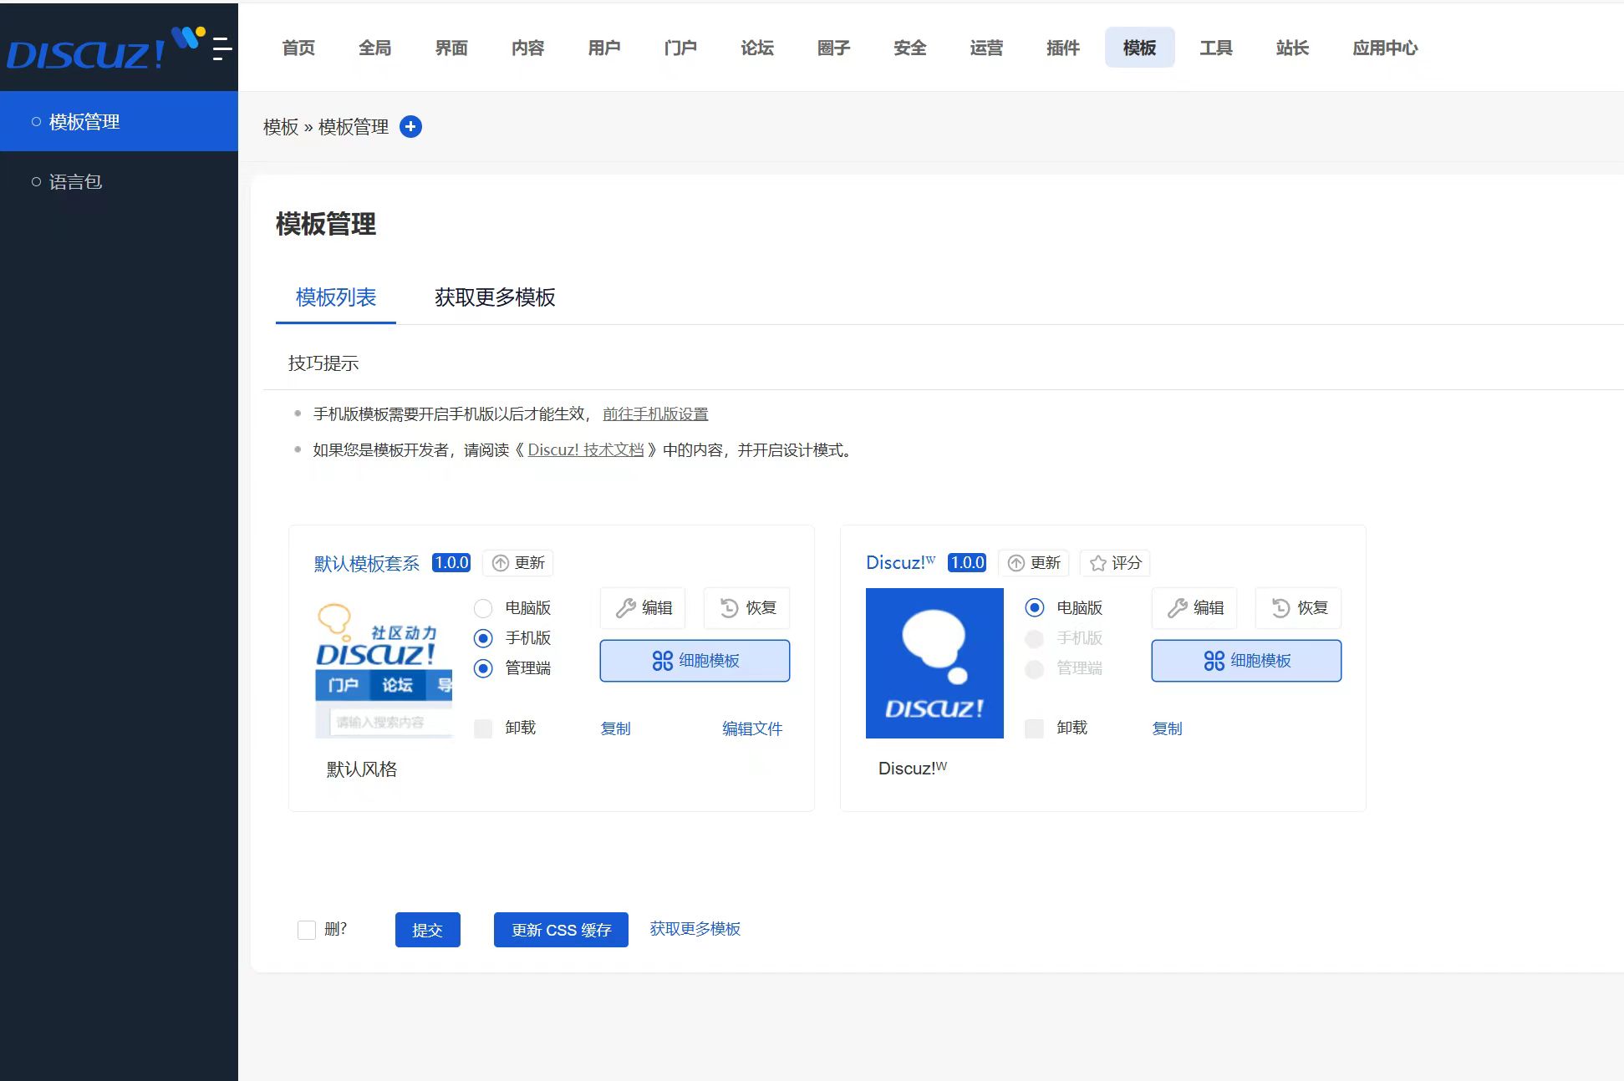Open the 全局 top menu

tap(374, 48)
